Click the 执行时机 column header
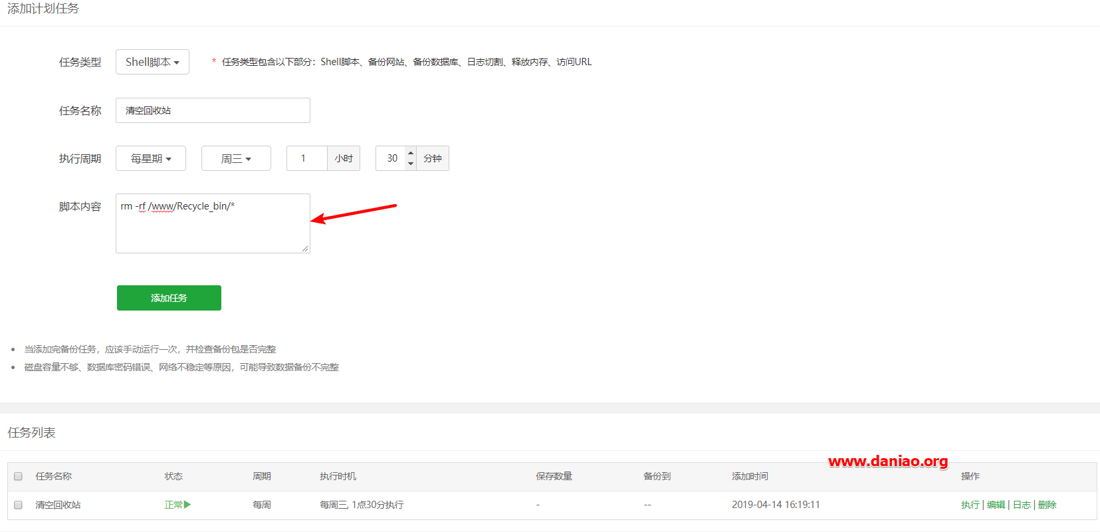Viewport: 1100px width, 532px height. (x=338, y=476)
